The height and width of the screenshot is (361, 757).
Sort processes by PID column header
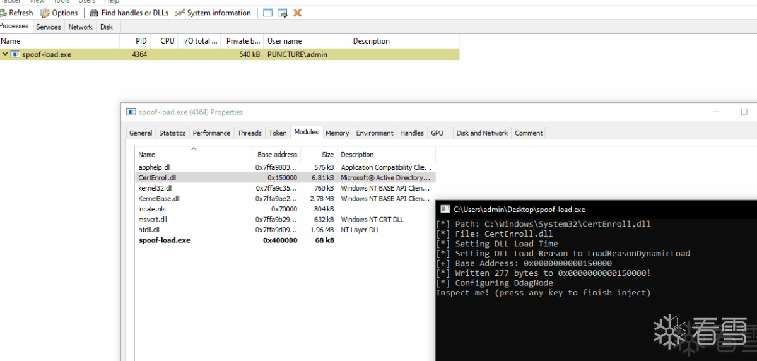(x=135, y=41)
